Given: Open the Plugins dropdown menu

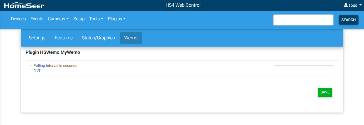Looking at the screenshot, I should [117, 19].
